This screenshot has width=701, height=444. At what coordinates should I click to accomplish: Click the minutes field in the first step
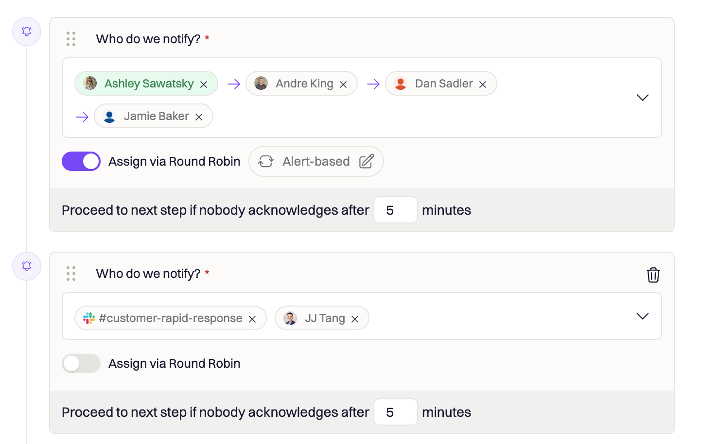pyautogui.click(x=395, y=210)
